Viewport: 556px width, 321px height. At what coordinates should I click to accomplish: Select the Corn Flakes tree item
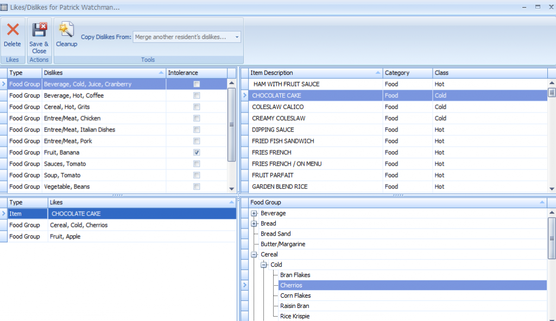point(295,296)
